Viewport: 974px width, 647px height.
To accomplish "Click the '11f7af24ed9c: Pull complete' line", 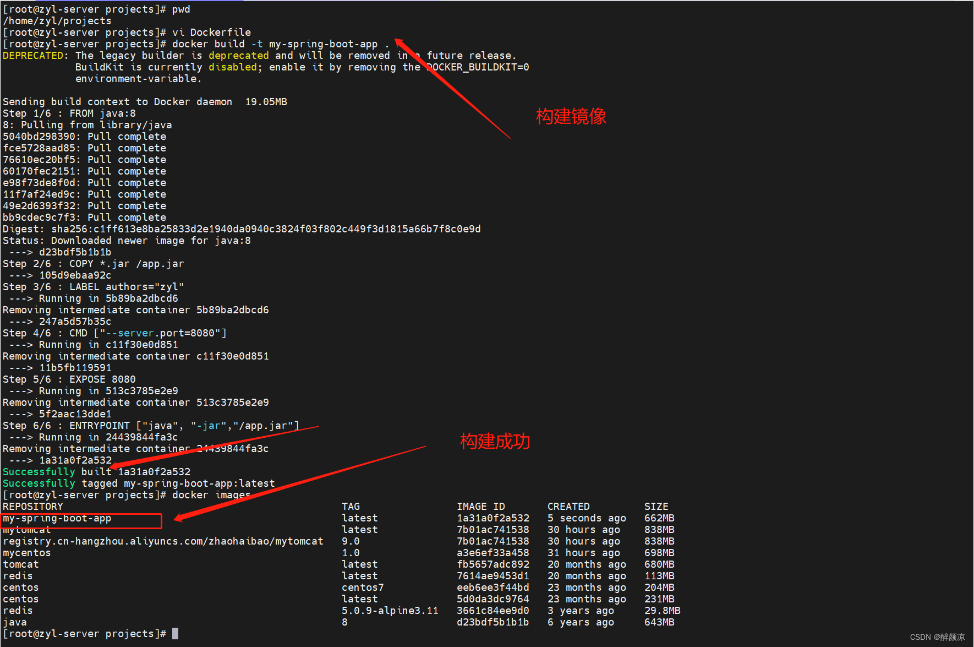I will tap(84, 194).
